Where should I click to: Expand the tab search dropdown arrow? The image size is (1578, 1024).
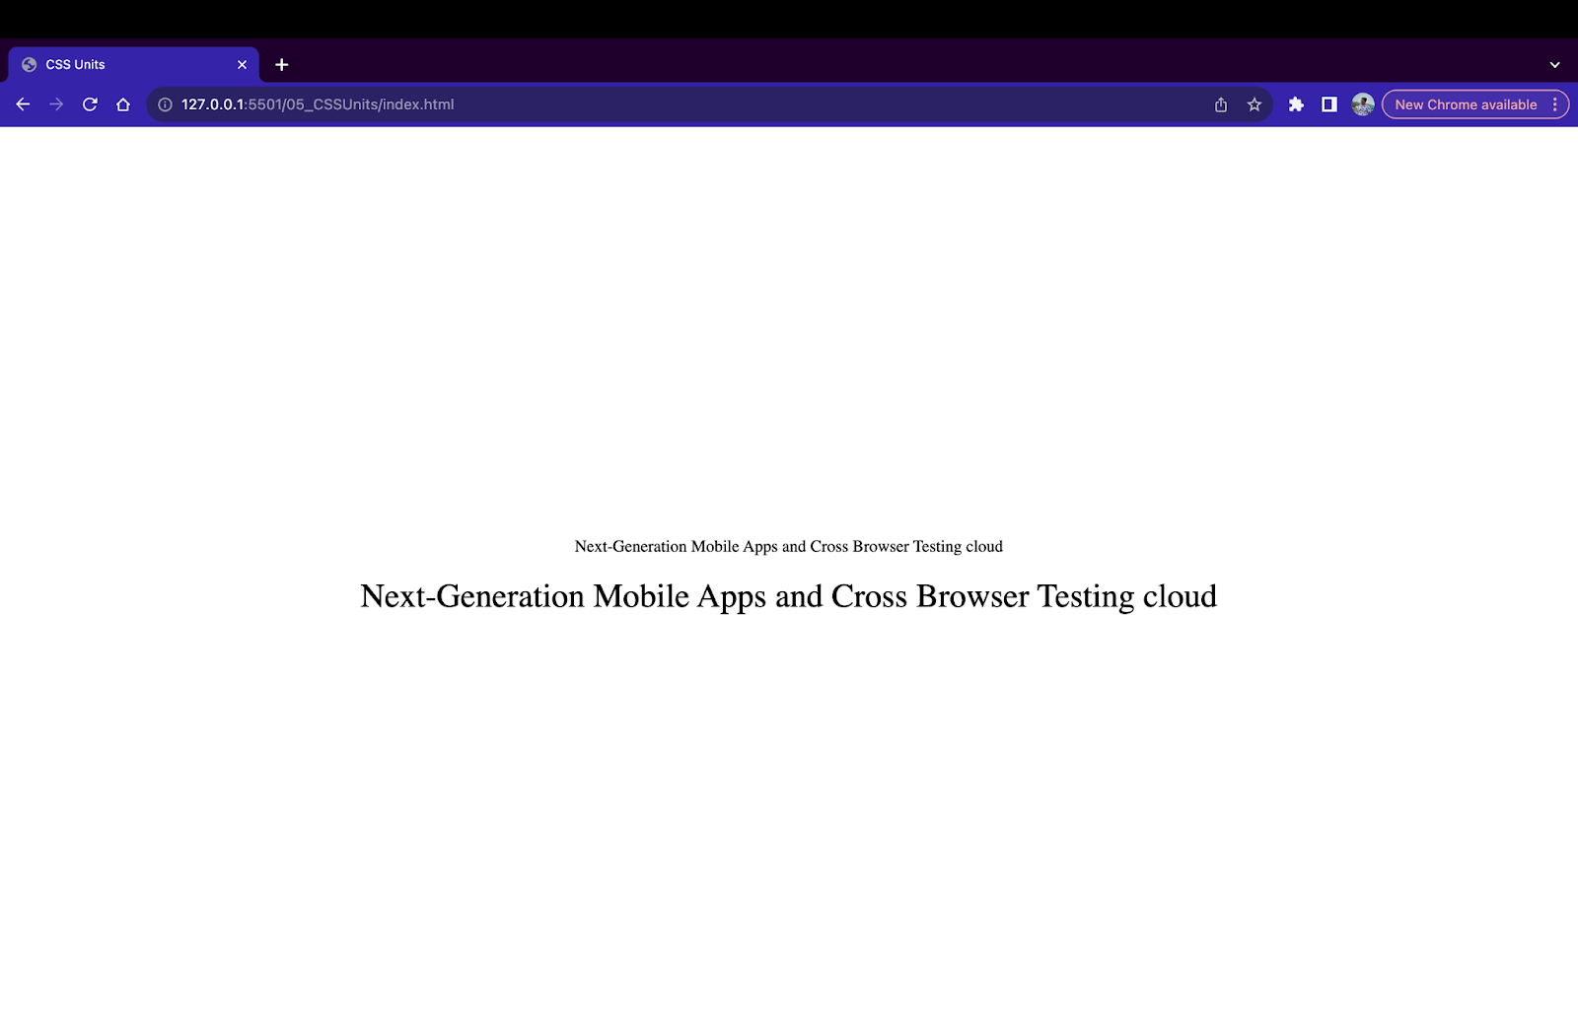[x=1555, y=65]
